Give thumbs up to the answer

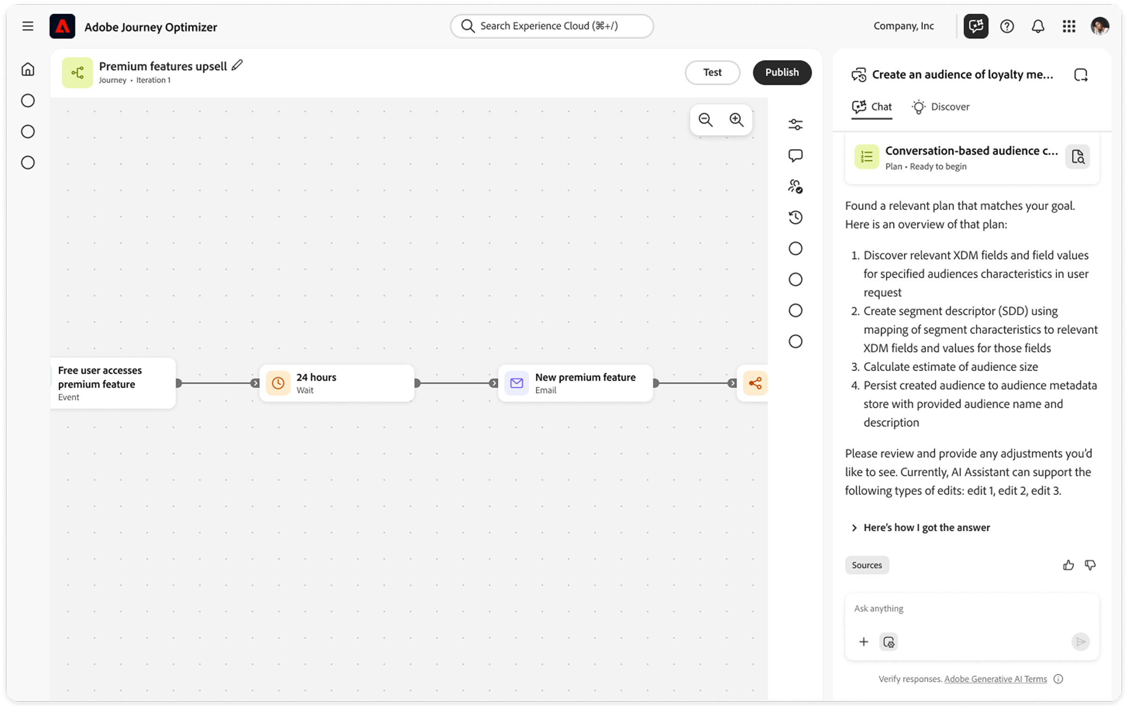[1068, 565]
